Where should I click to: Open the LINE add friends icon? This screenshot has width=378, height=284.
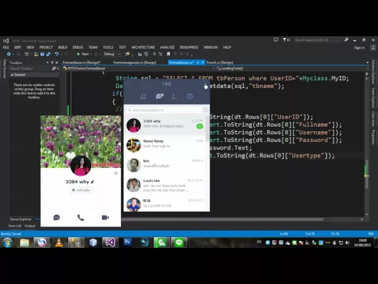(x=174, y=96)
